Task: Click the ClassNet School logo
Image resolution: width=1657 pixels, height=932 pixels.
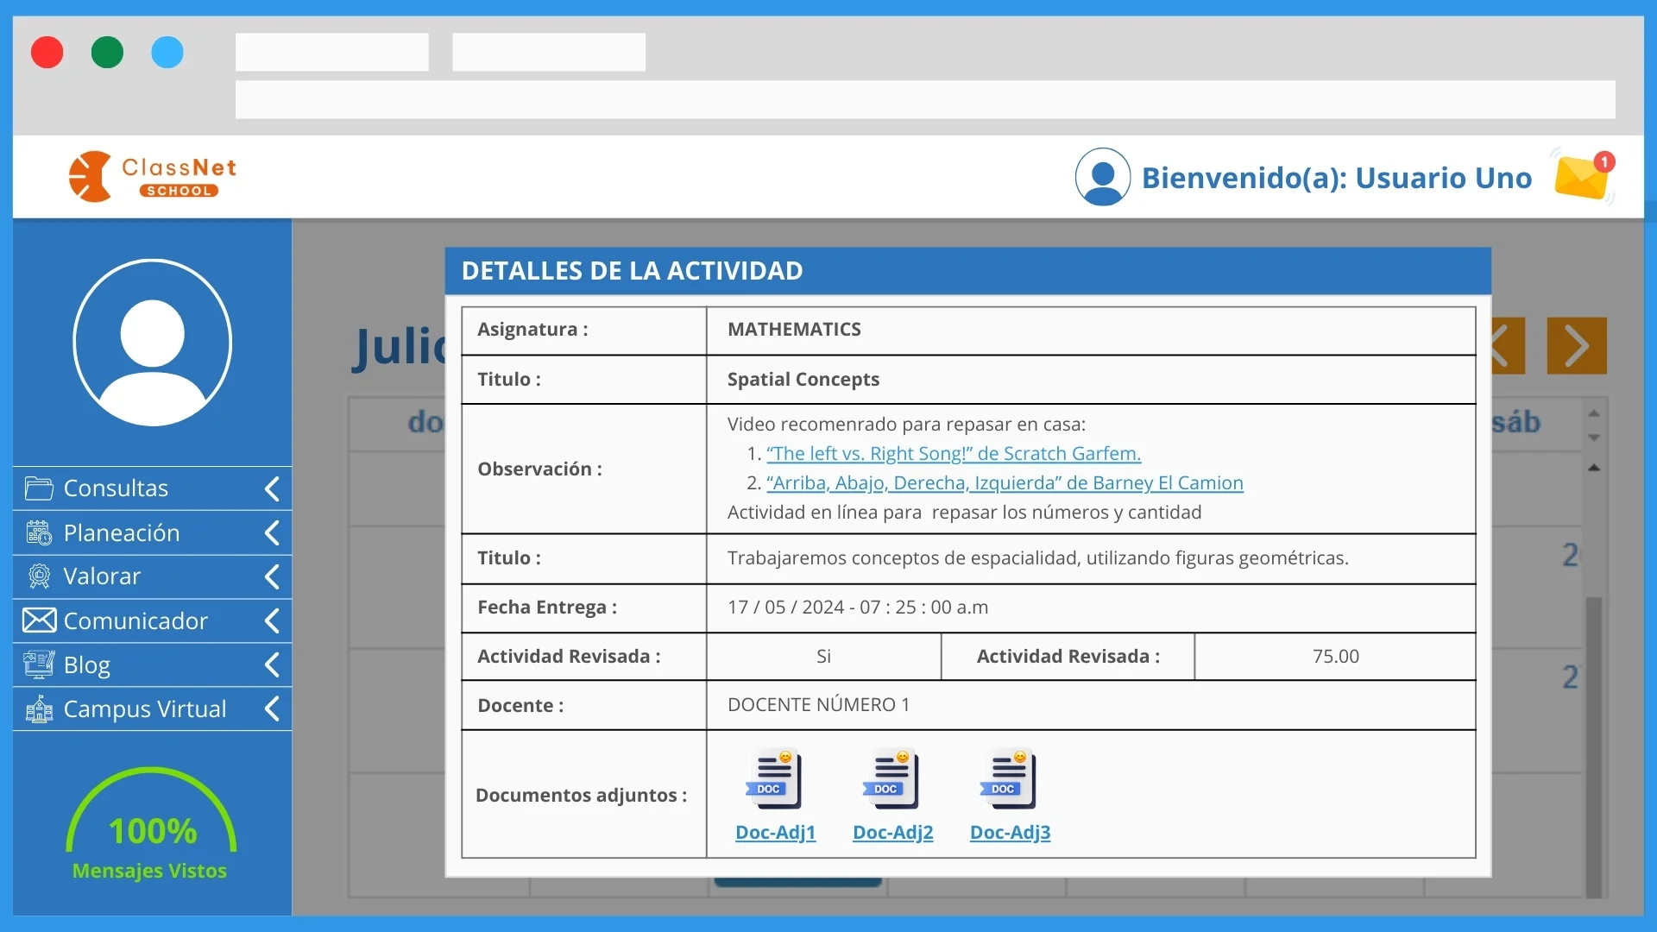Action: coord(151,176)
